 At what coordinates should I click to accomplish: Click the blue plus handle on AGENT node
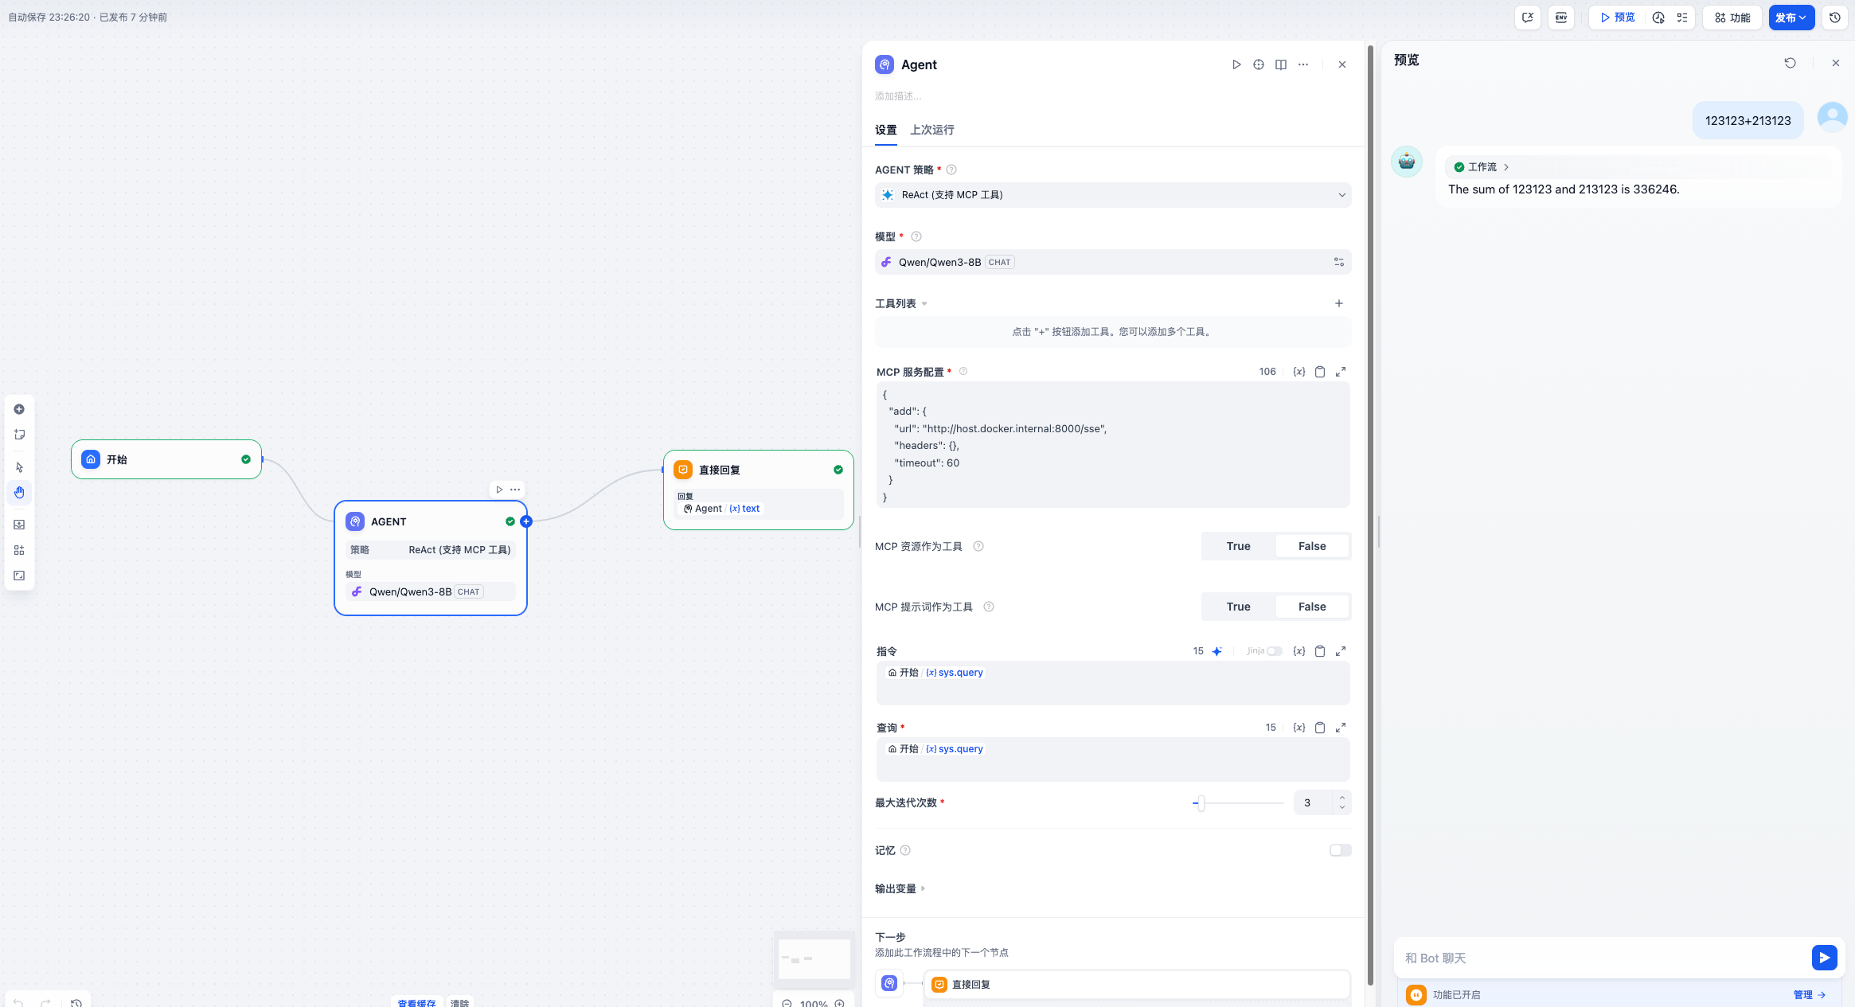point(526,521)
